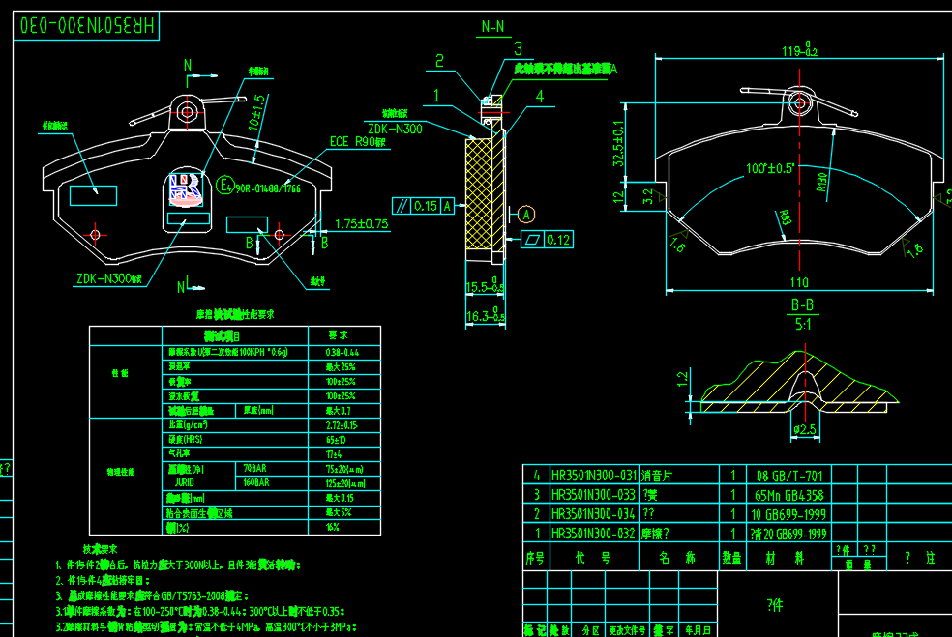Viewport: 952px width, 637px height.
Task: Select the E4 approval mark circle
Action: pyautogui.click(x=224, y=186)
